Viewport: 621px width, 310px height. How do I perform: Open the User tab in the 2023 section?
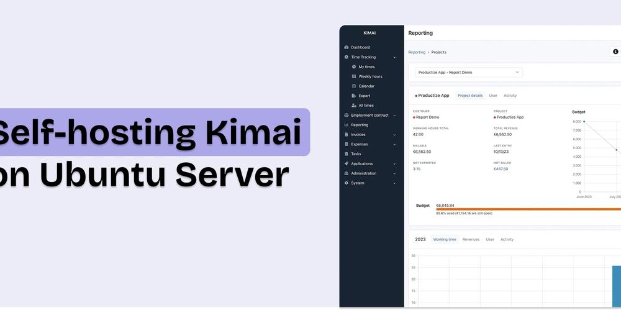(x=490, y=239)
